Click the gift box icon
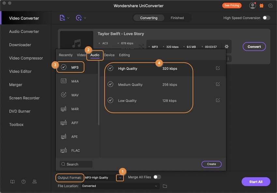This screenshot has height=193, width=277. tap(261, 6)
